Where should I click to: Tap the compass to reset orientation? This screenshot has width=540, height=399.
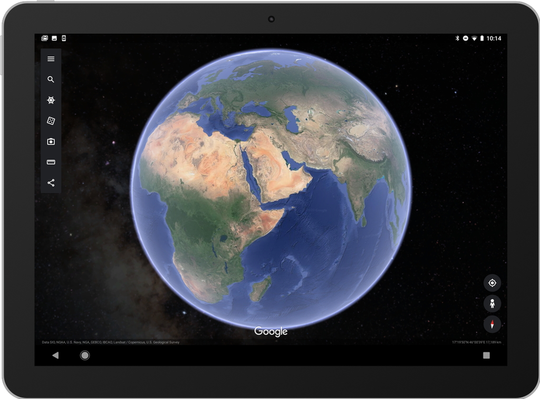coord(492,324)
